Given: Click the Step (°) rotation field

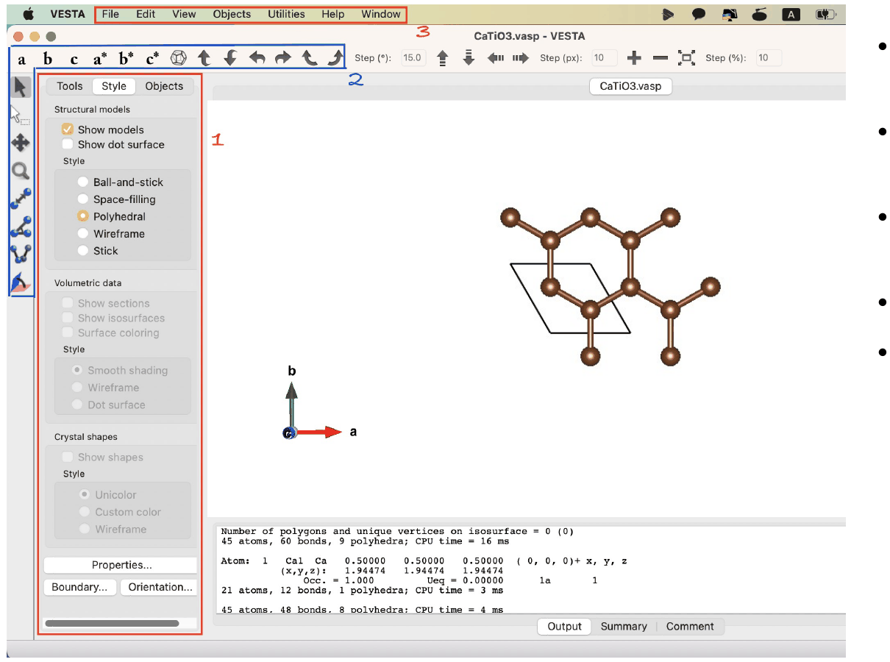Looking at the screenshot, I should (414, 58).
